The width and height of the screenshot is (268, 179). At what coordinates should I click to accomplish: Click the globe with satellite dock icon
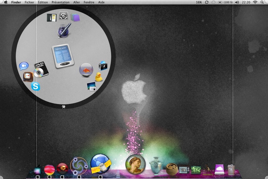point(101,164)
